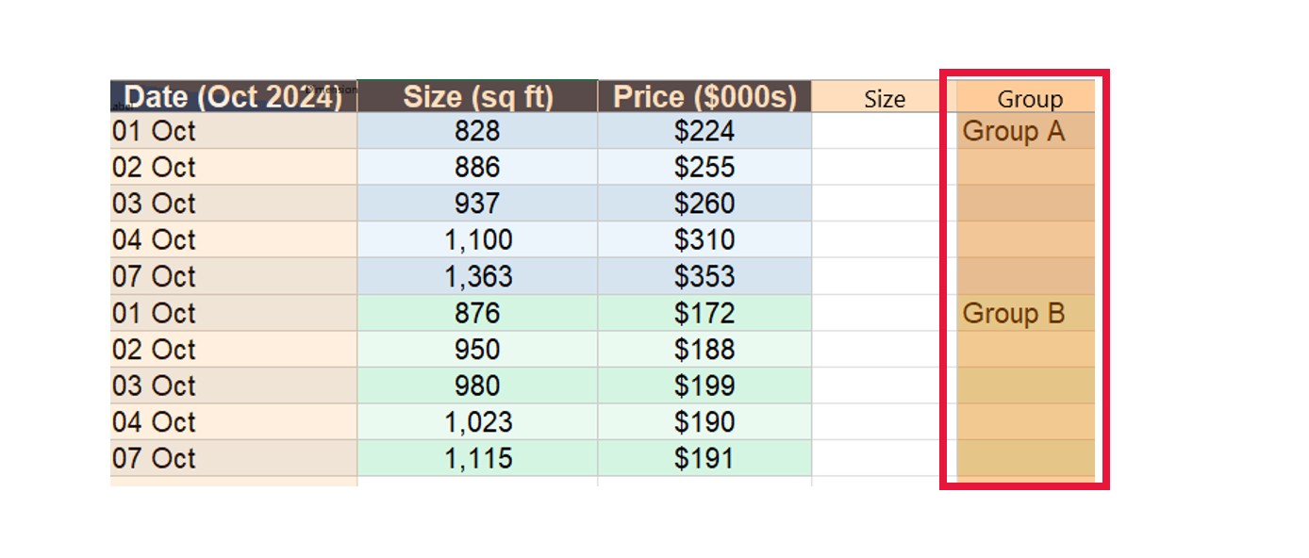Click the cell showing 876

(x=477, y=313)
